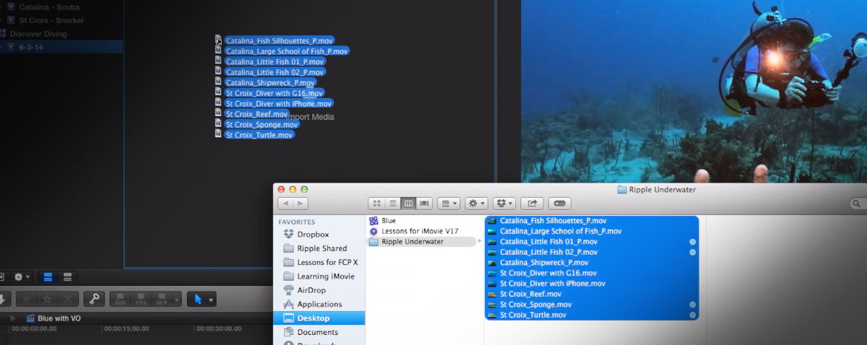Select the St Croix - Snorkel event

click(x=53, y=20)
